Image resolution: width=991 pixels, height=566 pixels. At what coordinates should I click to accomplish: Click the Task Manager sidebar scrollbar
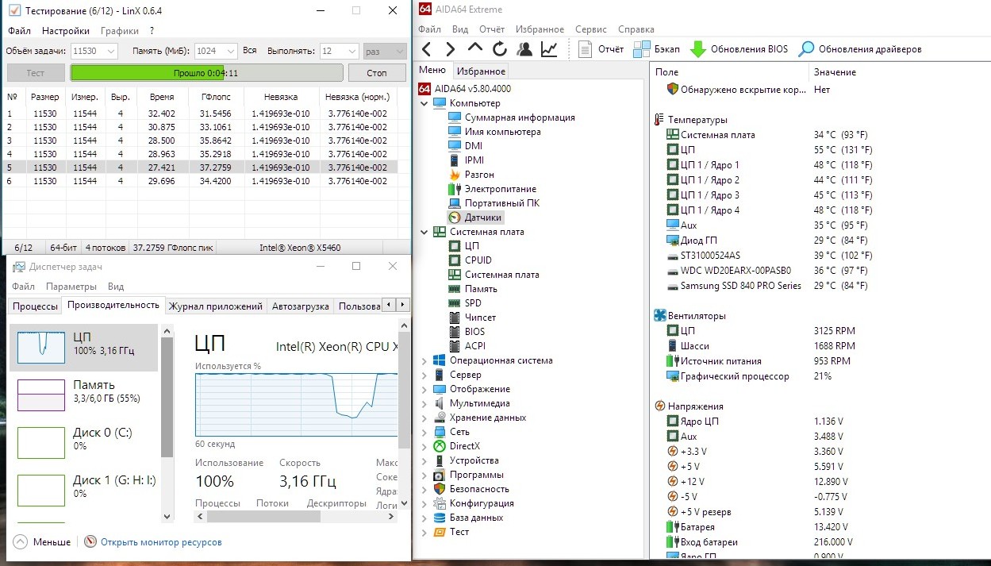coord(167,397)
